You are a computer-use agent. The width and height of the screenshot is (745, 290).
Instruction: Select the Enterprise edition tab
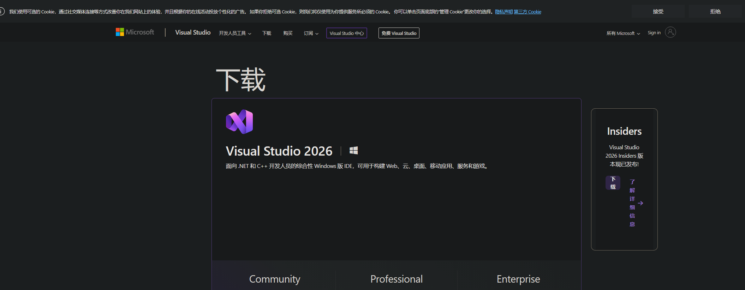518,279
